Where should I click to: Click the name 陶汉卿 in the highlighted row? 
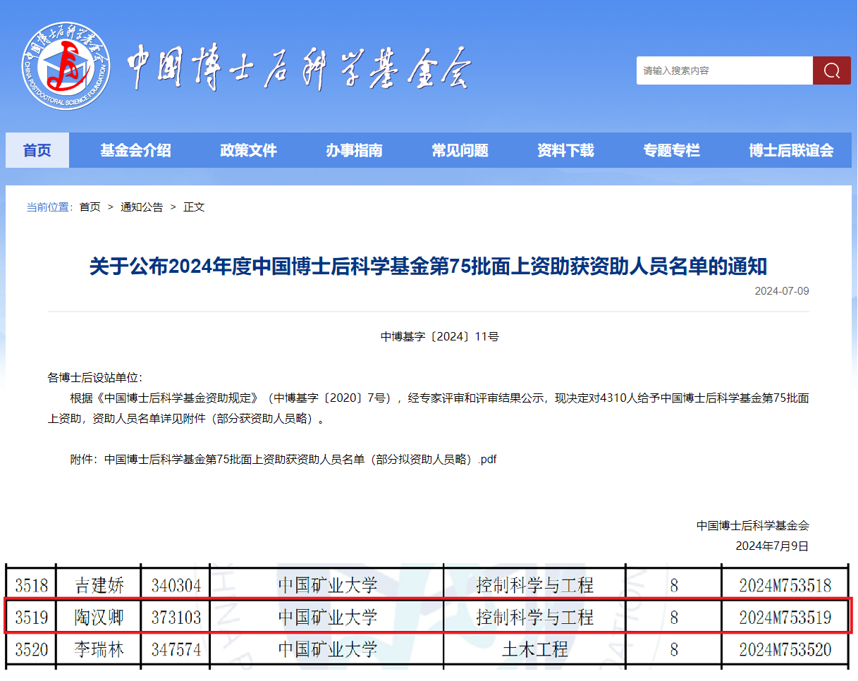pyautogui.click(x=99, y=618)
